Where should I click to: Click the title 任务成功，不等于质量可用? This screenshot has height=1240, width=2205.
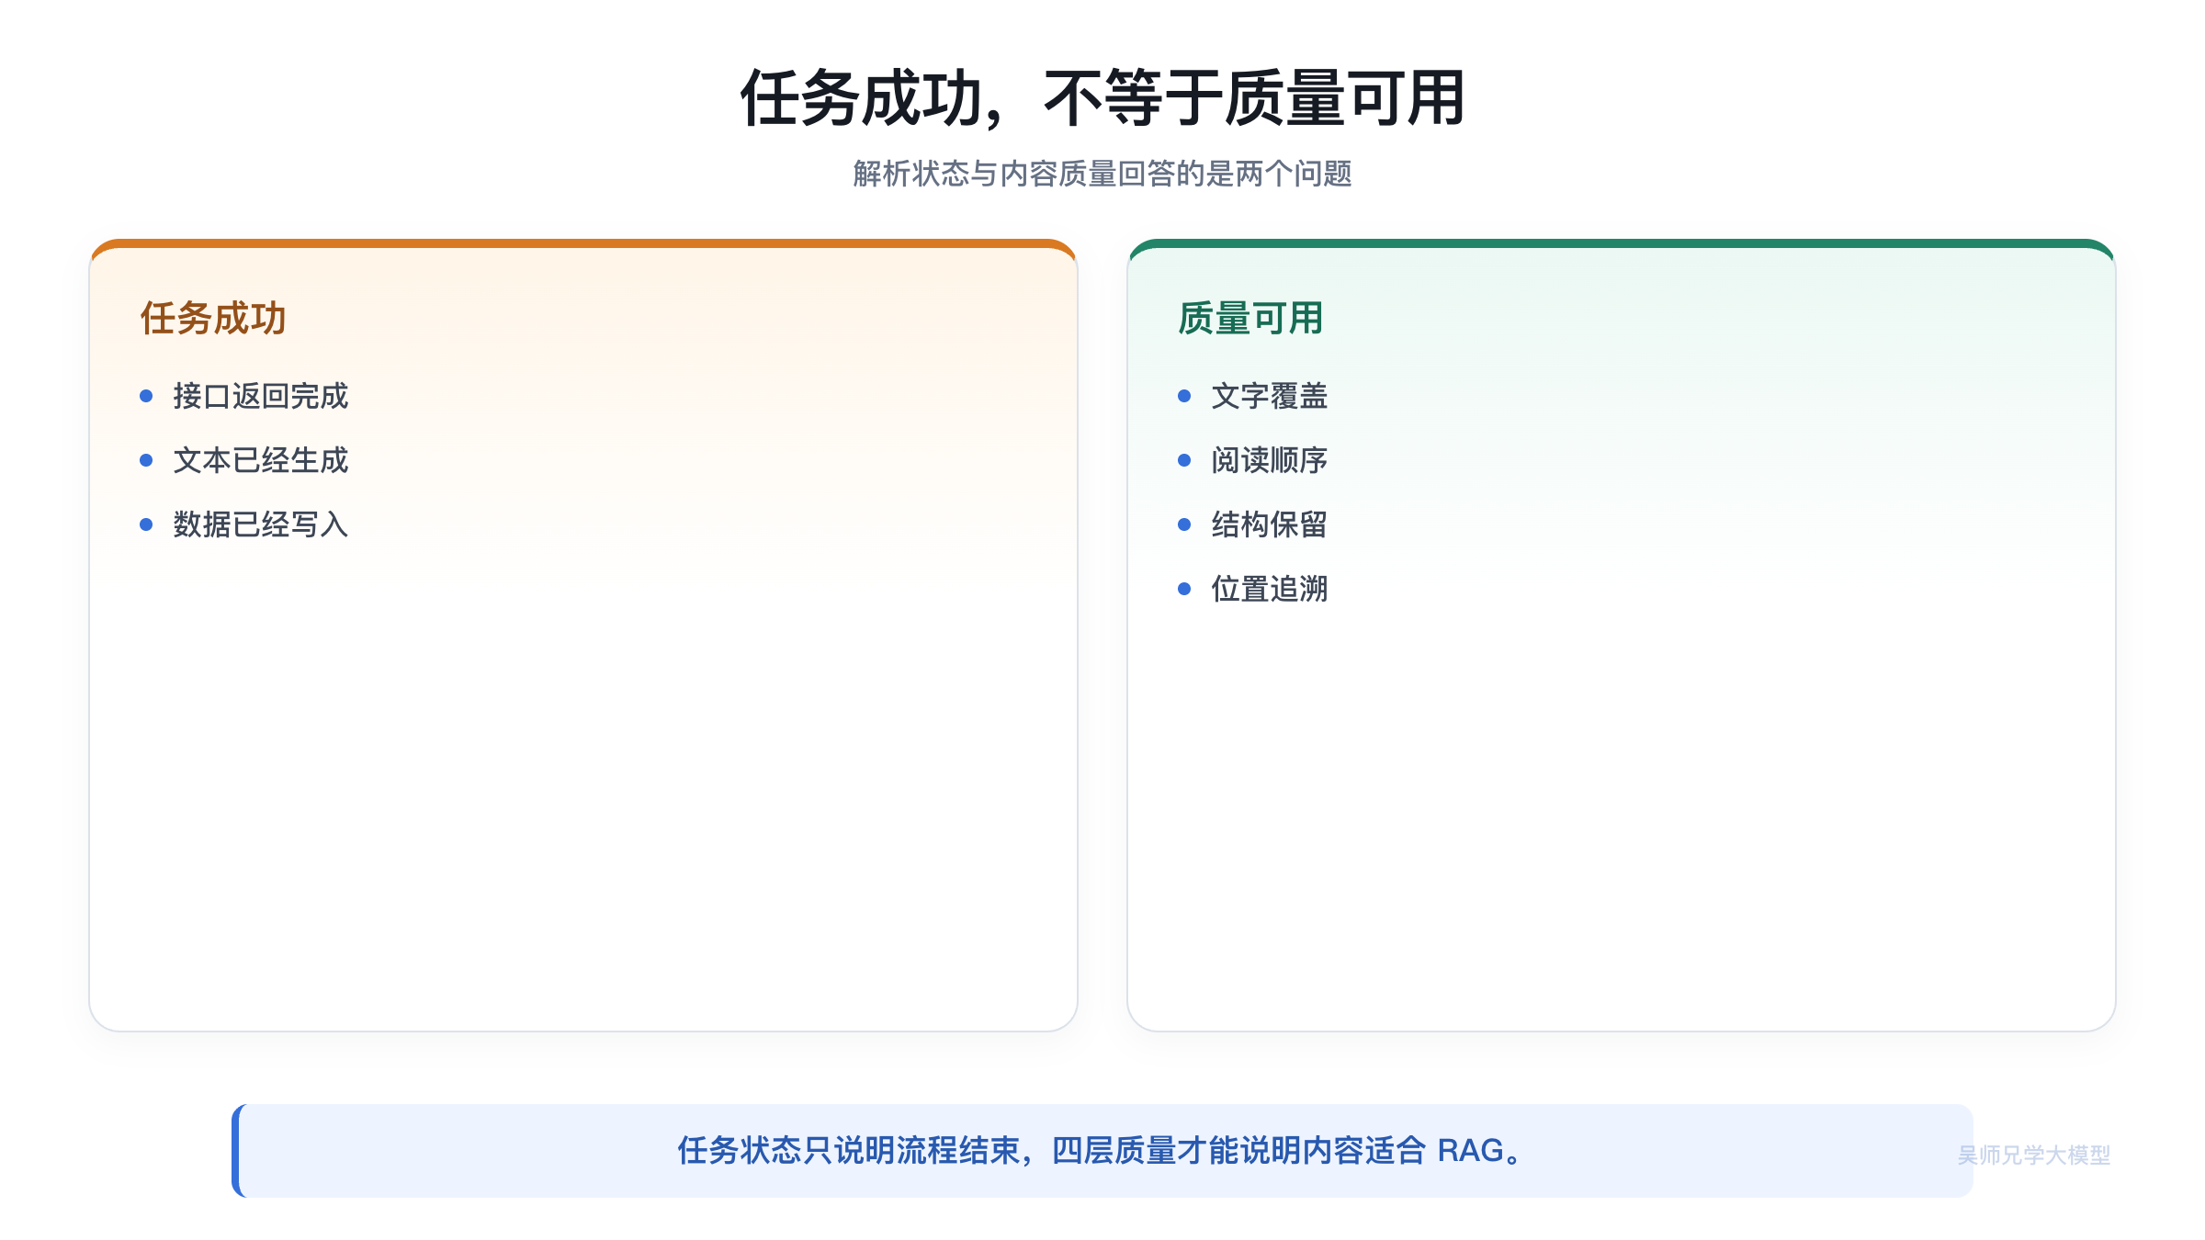[1102, 97]
